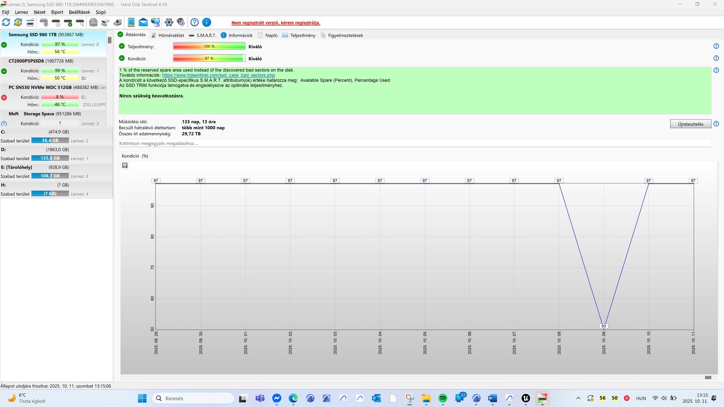Open the disk with clock toolbar icon
This screenshot has width=724, height=407.
click(x=56, y=22)
